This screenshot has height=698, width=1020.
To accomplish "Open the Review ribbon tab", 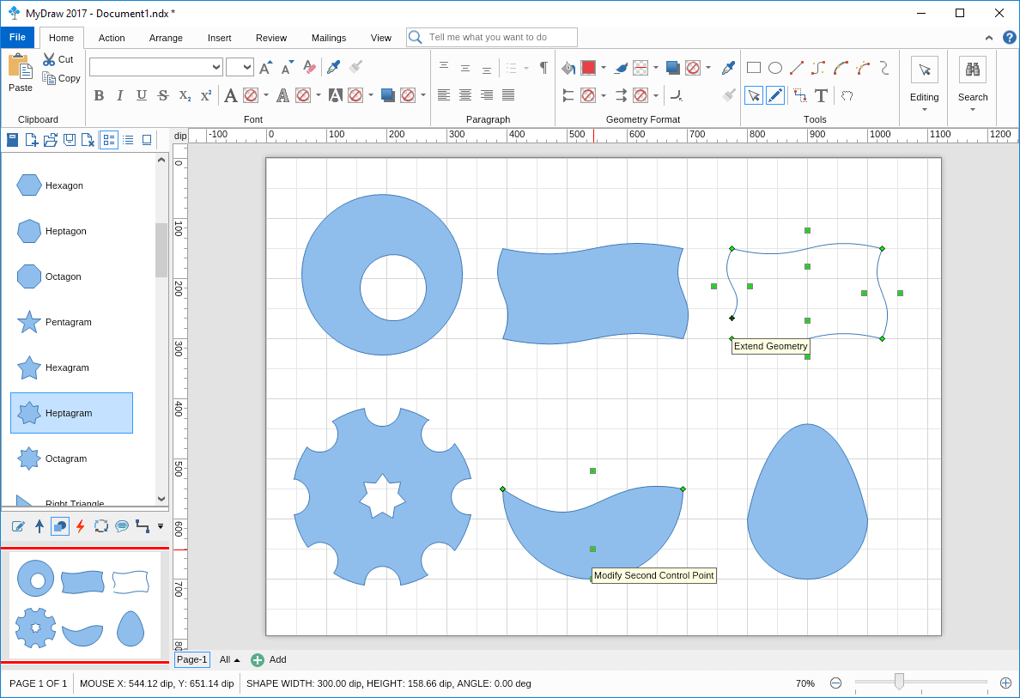I will tap(271, 38).
